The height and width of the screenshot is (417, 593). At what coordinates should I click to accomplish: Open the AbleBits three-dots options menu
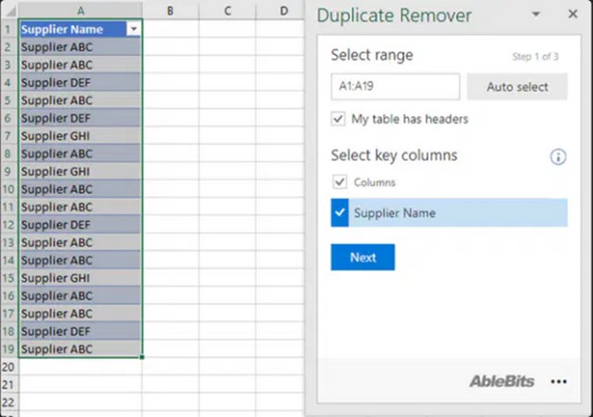pyautogui.click(x=559, y=381)
